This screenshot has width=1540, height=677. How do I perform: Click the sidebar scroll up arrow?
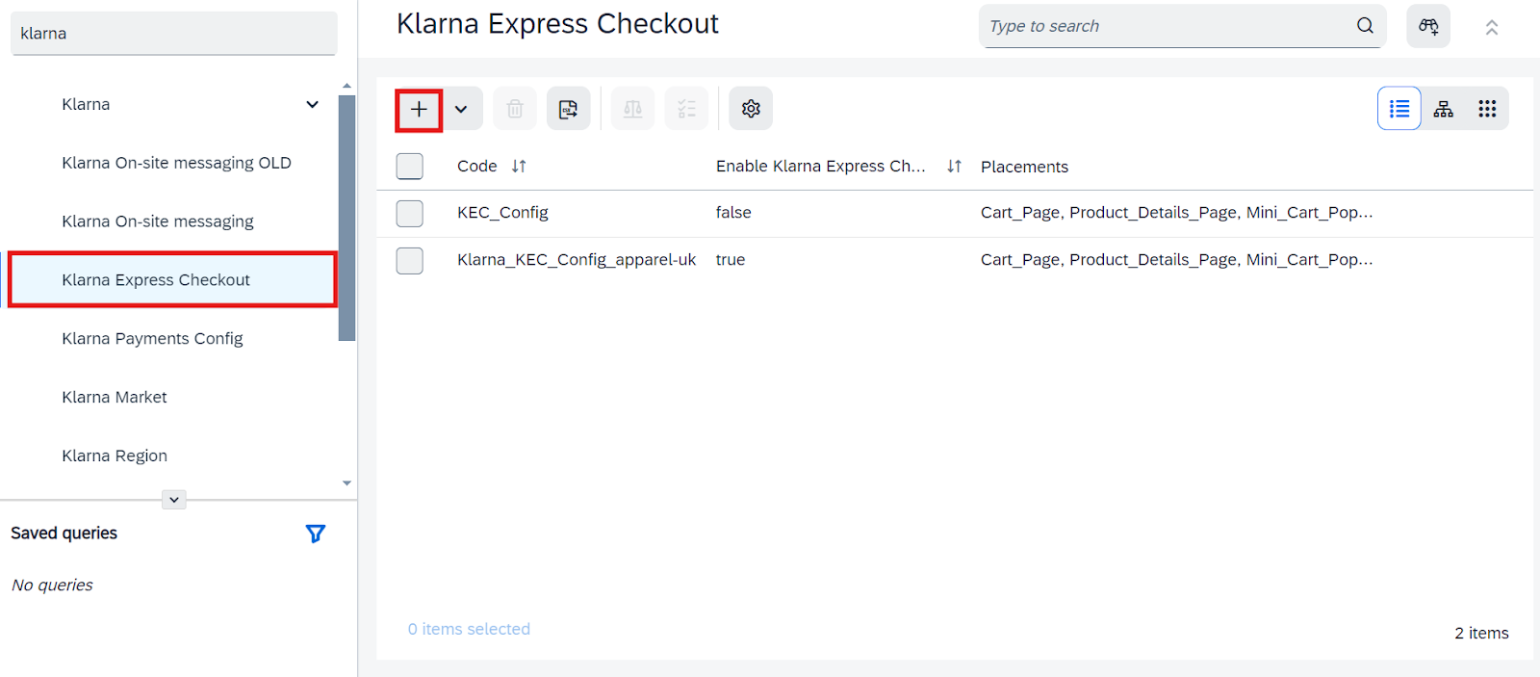pyautogui.click(x=347, y=87)
